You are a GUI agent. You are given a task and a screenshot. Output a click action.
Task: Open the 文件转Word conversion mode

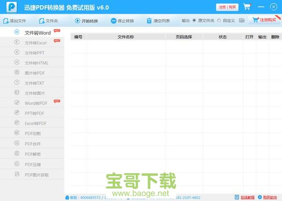32,32
